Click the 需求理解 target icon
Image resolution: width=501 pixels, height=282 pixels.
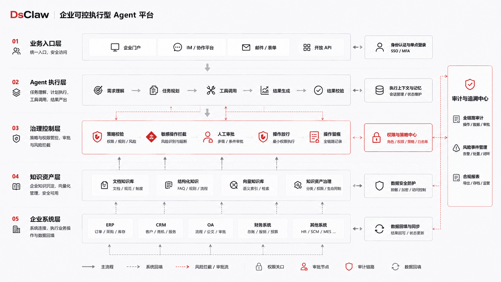(x=98, y=90)
